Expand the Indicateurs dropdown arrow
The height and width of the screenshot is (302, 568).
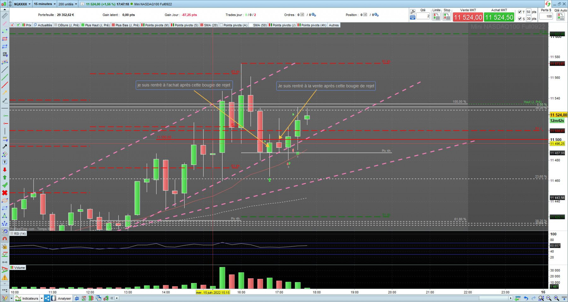point(42,298)
